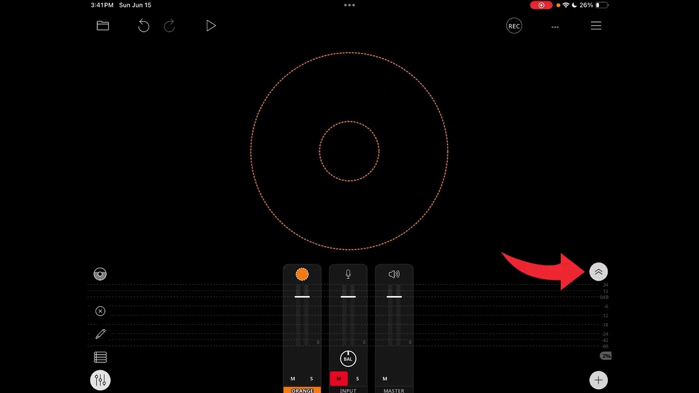Click the master speaker icon

[x=394, y=274]
